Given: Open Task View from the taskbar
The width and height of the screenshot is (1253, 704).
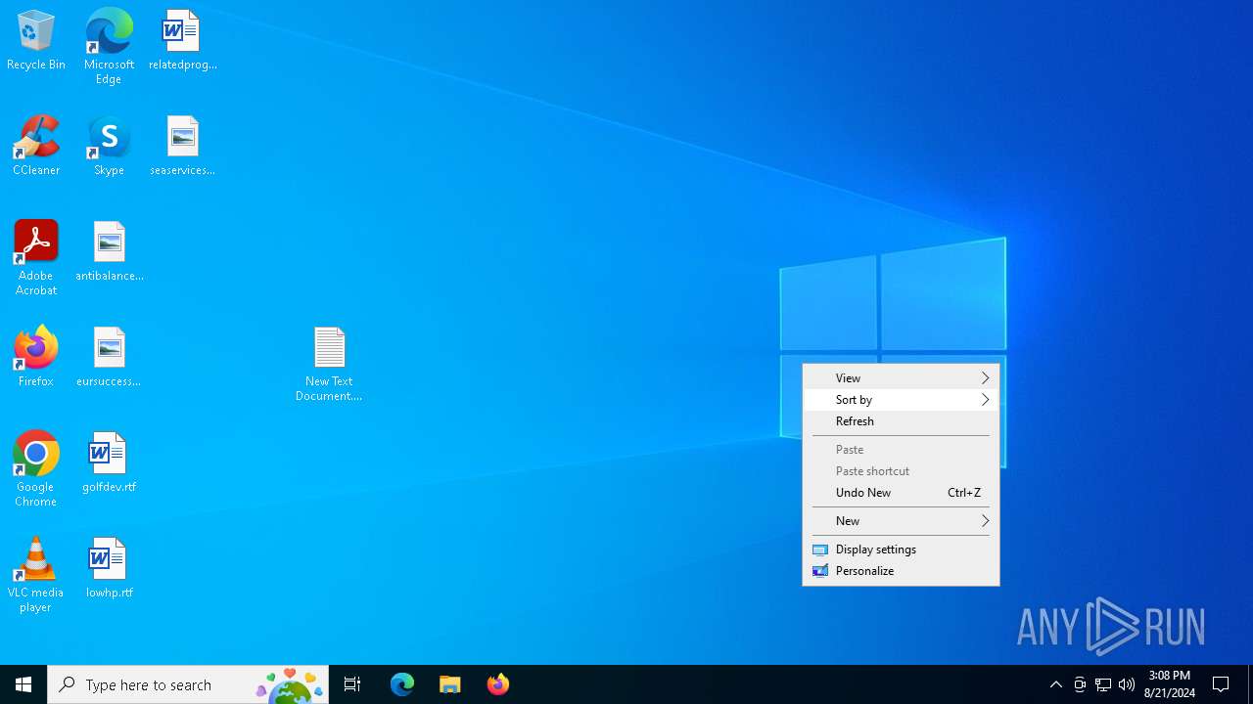Looking at the screenshot, I should coord(352,684).
